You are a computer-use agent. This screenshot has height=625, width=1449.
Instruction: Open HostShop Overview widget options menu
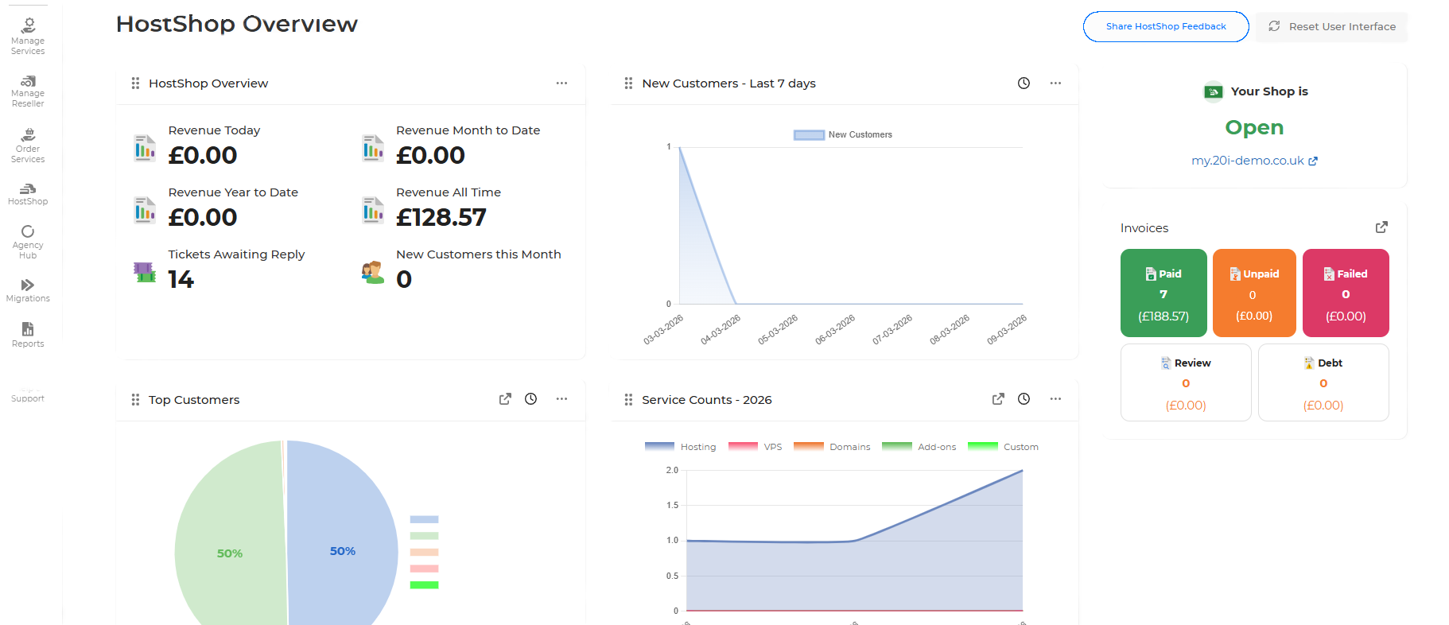[x=561, y=83]
